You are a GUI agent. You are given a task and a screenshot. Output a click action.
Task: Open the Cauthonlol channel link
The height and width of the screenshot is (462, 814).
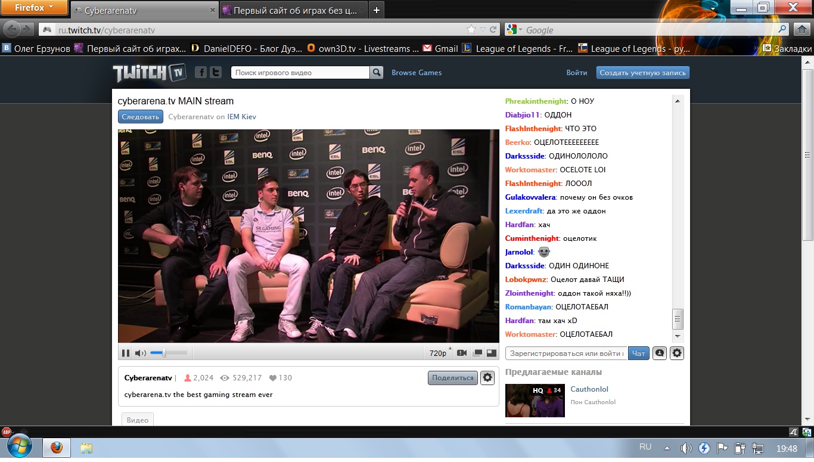(589, 389)
